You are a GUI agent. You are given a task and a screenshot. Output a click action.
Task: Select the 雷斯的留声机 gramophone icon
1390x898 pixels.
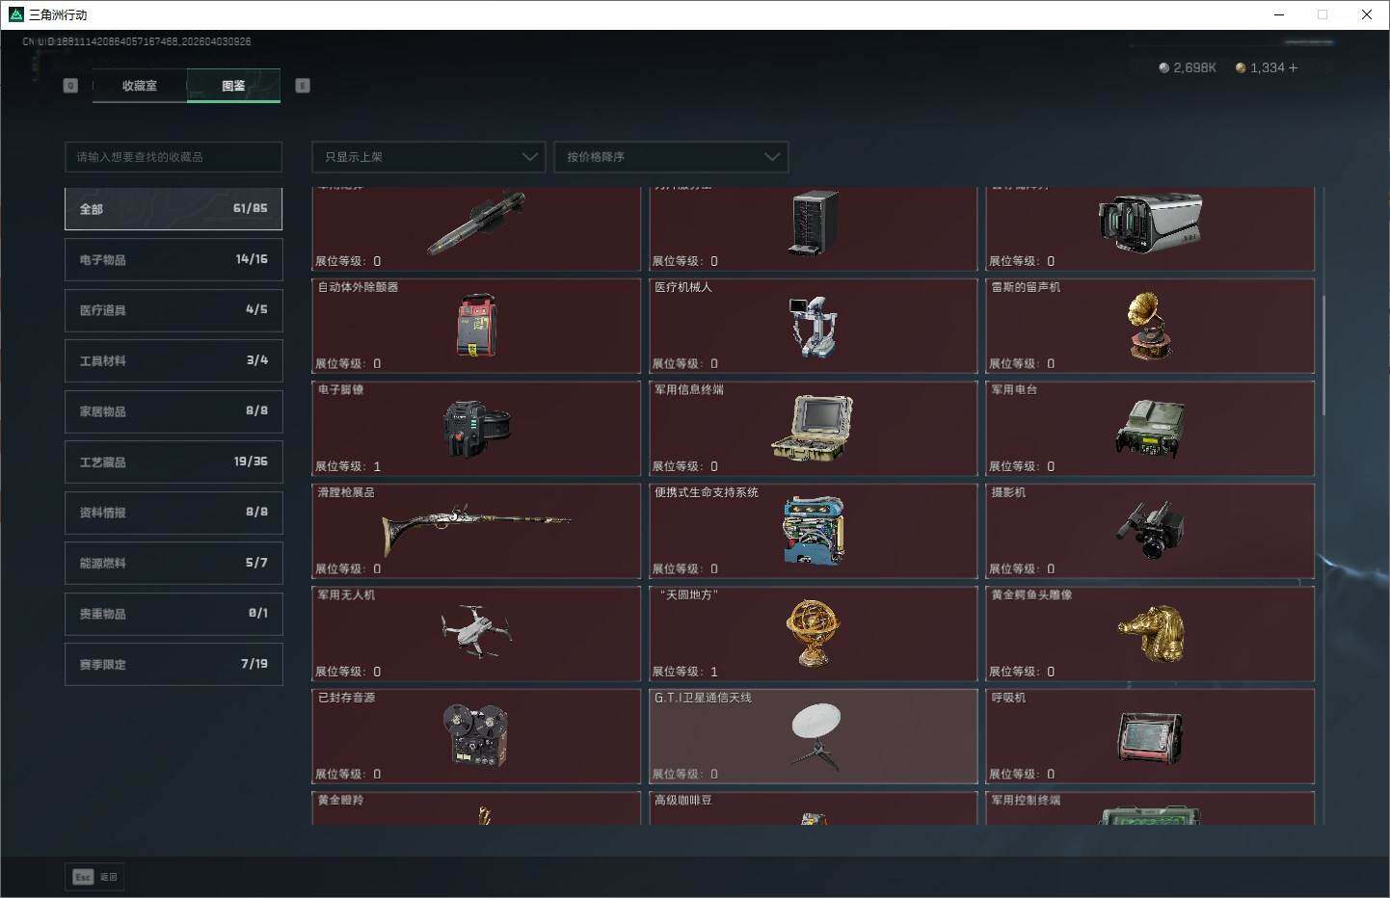pyautogui.click(x=1149, y=327)
